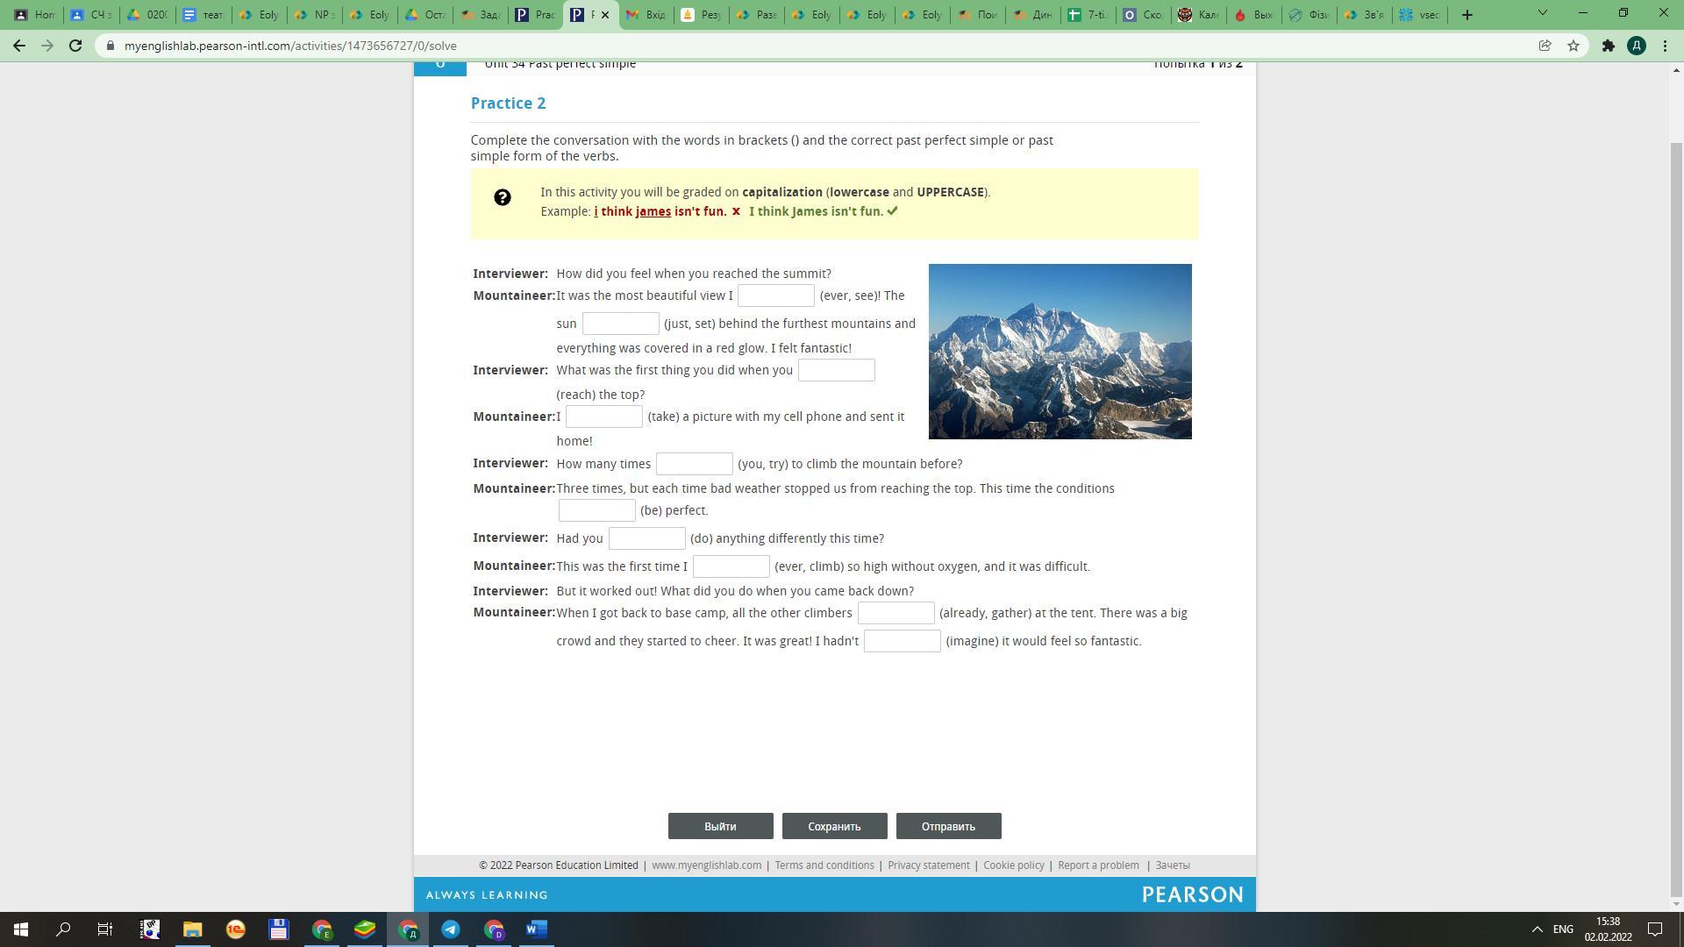The height and width of the screenshot is (947, 1684).
Task: Open Task View on the taskbar
Action: (105, 929)
